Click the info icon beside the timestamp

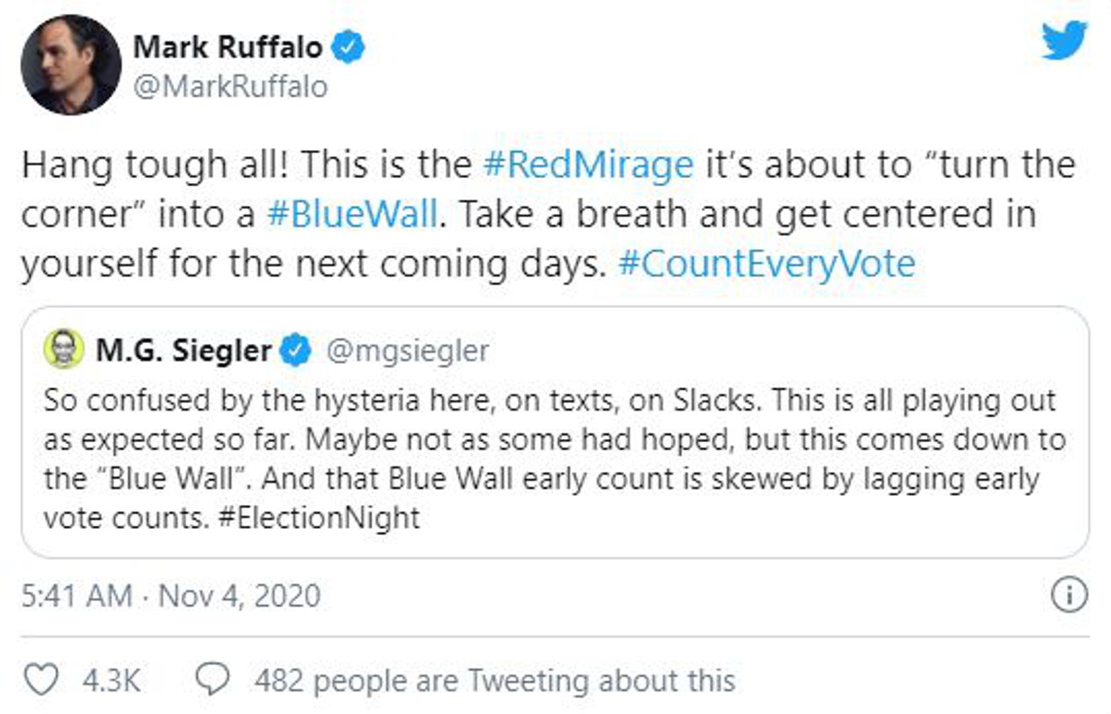click(x=1068, y=594)
